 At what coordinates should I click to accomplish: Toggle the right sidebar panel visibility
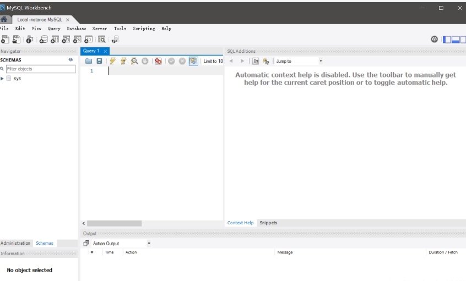click(463, 39)
